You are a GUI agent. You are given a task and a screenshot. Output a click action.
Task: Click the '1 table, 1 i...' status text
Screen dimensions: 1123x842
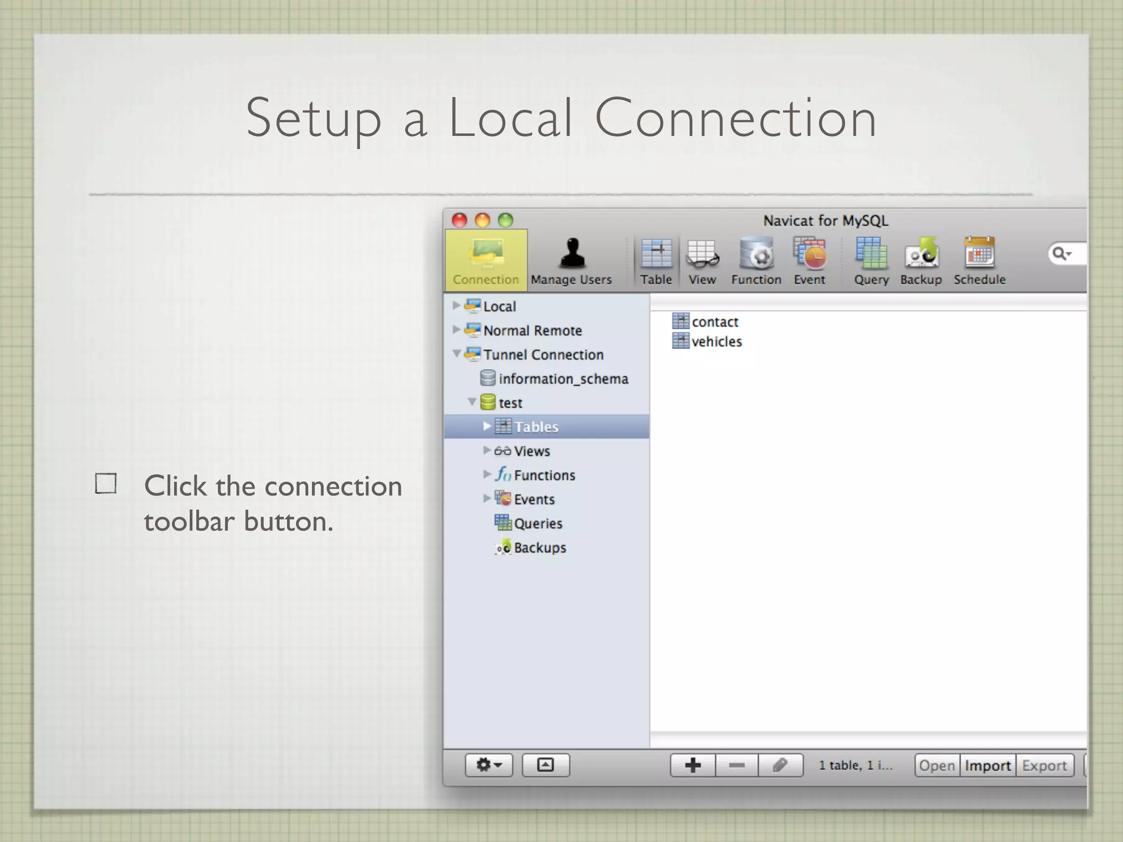click(x=855, y=765)
